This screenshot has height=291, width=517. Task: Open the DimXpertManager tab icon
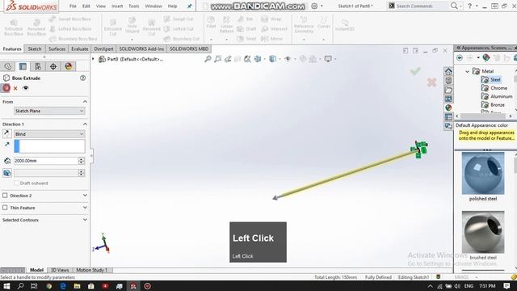pyautogui.click(x=53, y=66)
